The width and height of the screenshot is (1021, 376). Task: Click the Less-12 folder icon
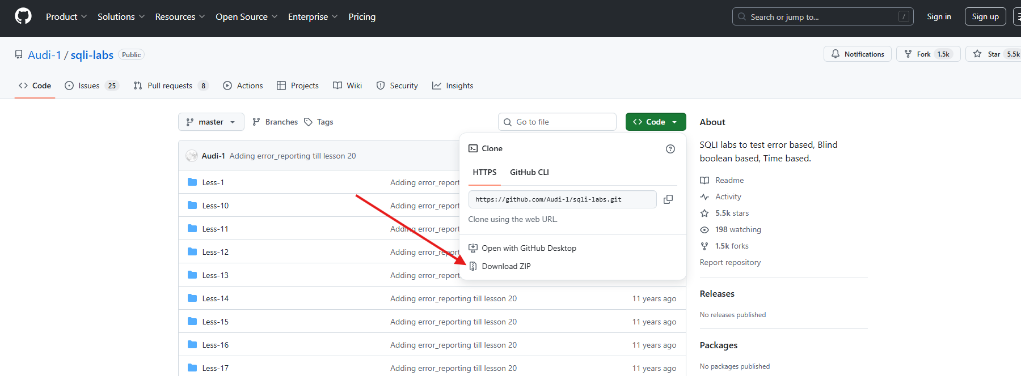click(192, 251)
